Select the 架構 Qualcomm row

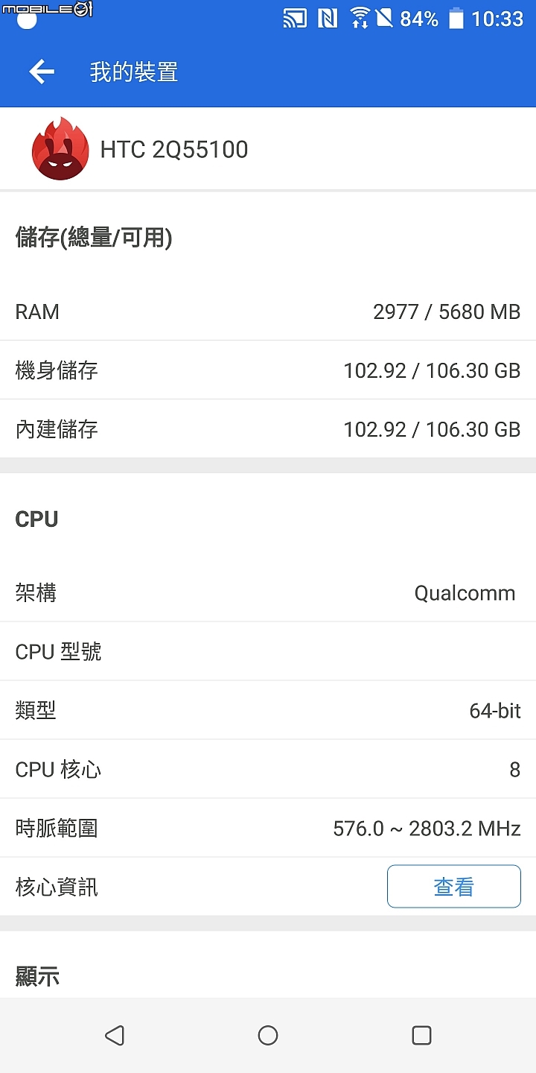[268, 593]
